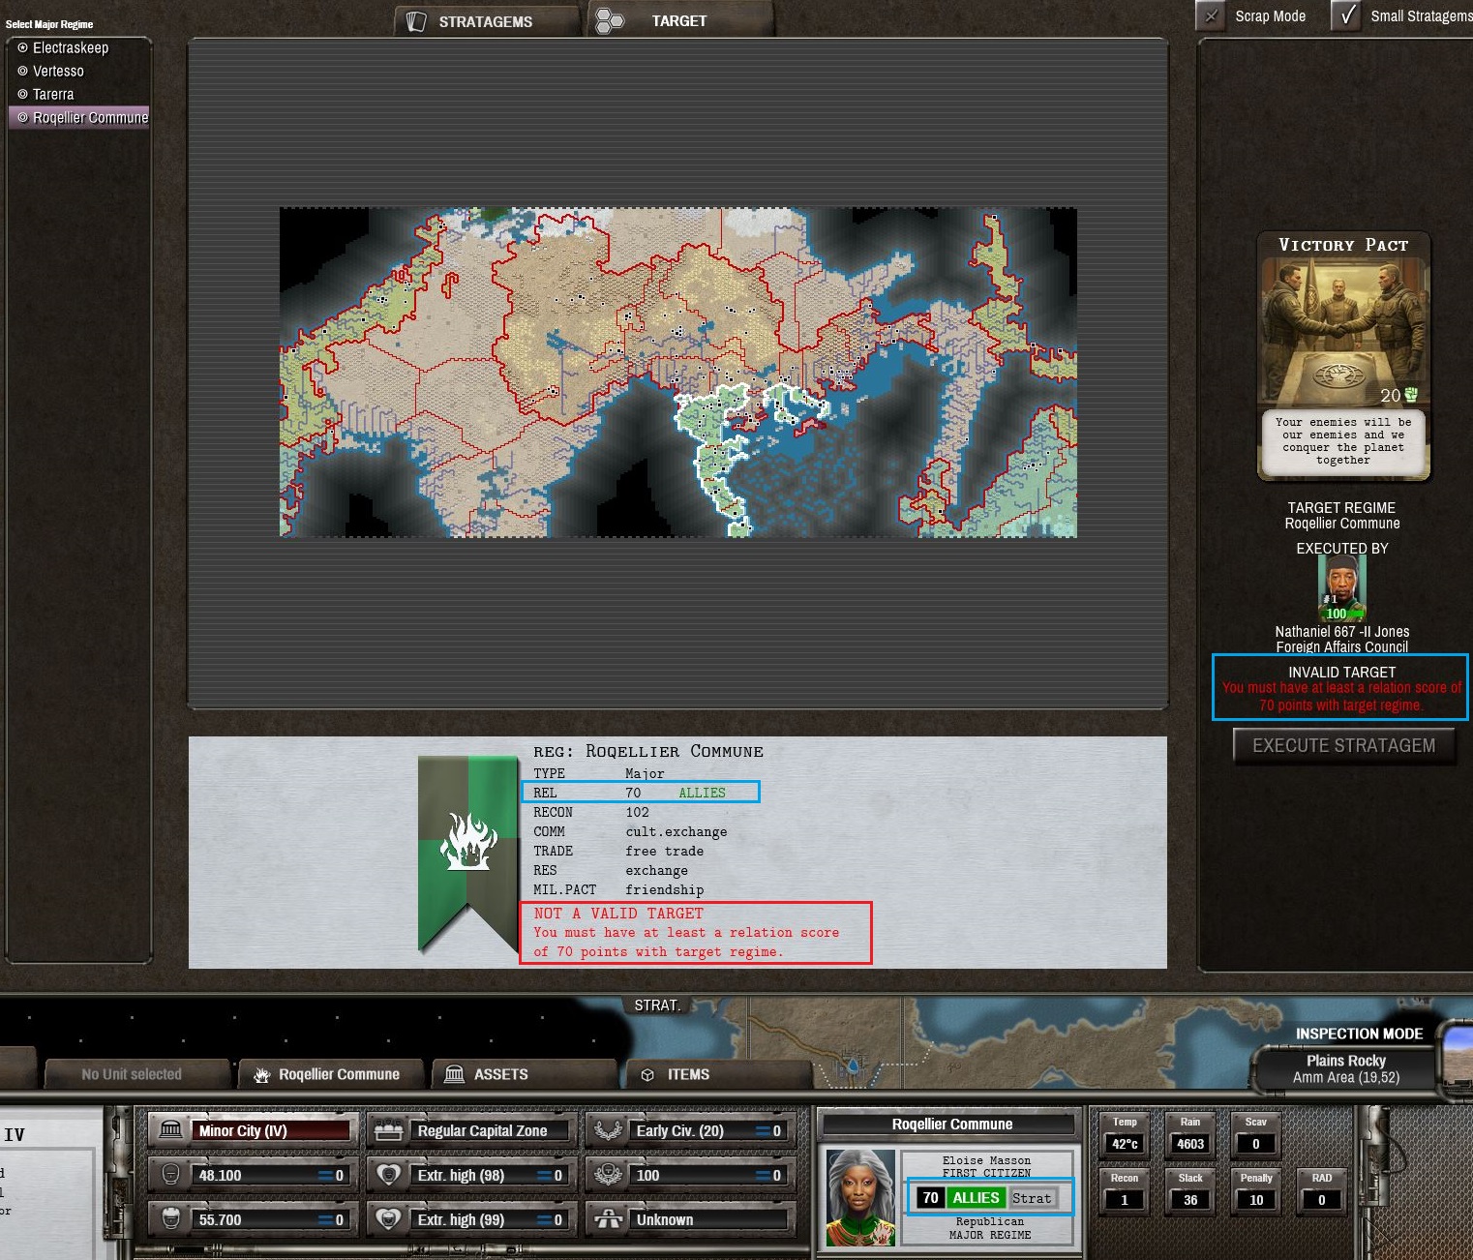Click the TYPE Major row
The height and width of the screenshot is (1260, 1473).
598,773
